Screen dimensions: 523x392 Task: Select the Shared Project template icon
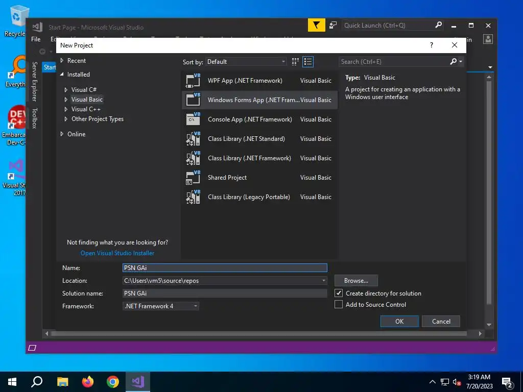coord(193,177)
